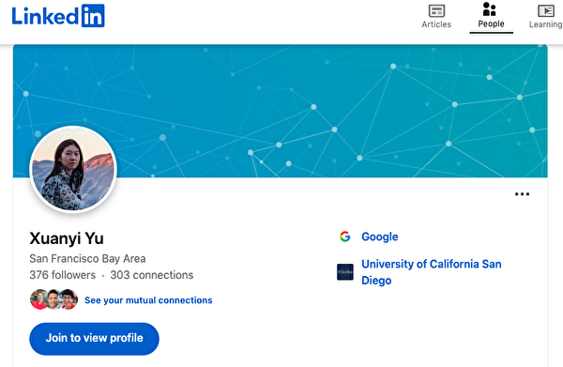Click the 303 connections text

tap(151, 275)
